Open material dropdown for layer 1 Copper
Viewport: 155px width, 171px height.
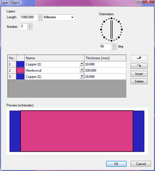coord(82,64)
